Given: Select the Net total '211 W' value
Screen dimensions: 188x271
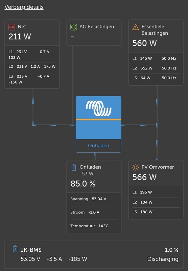Looking at the screenshot, I should [20, 37].
